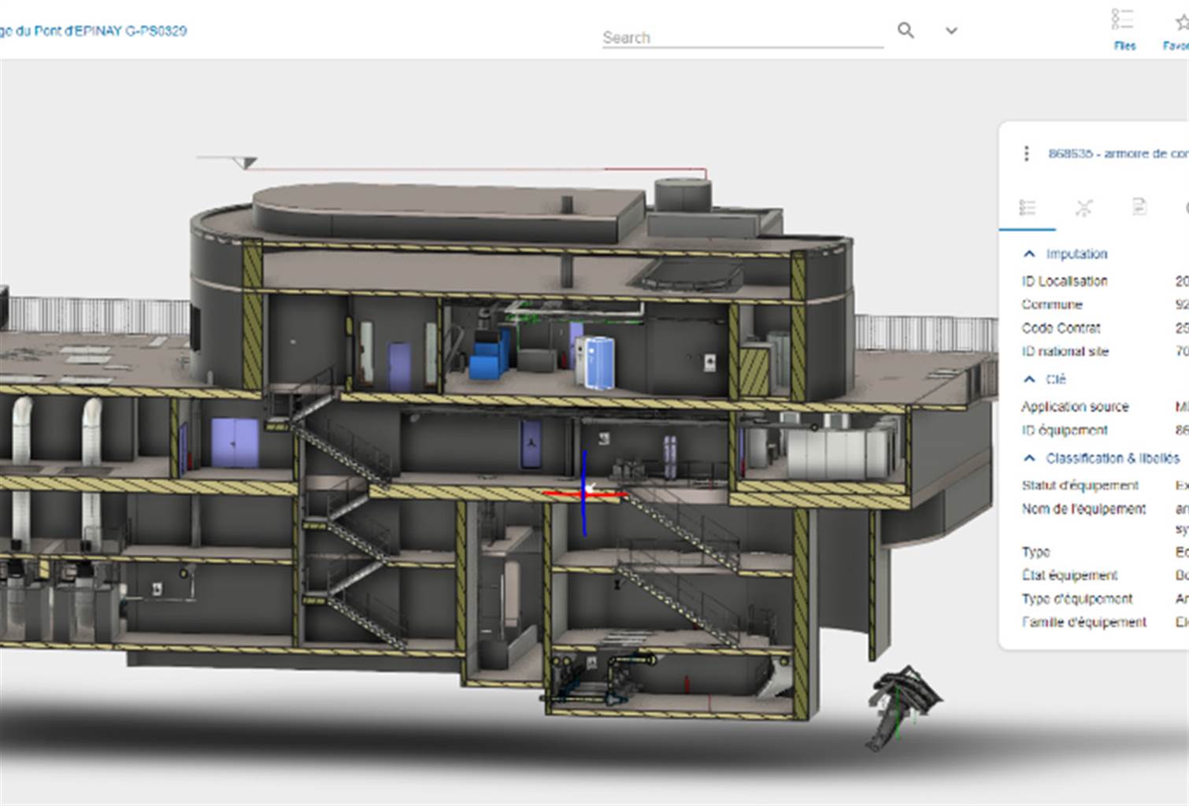Open the documents tab icon
Screen dimensions: 1189x806
click(x=1139, y=206)
